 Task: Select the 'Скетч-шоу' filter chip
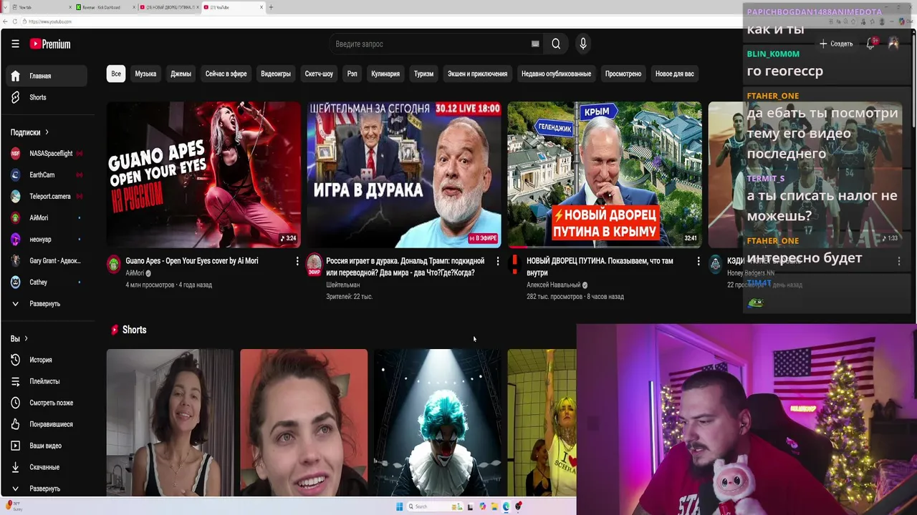(x=319, y=74)
